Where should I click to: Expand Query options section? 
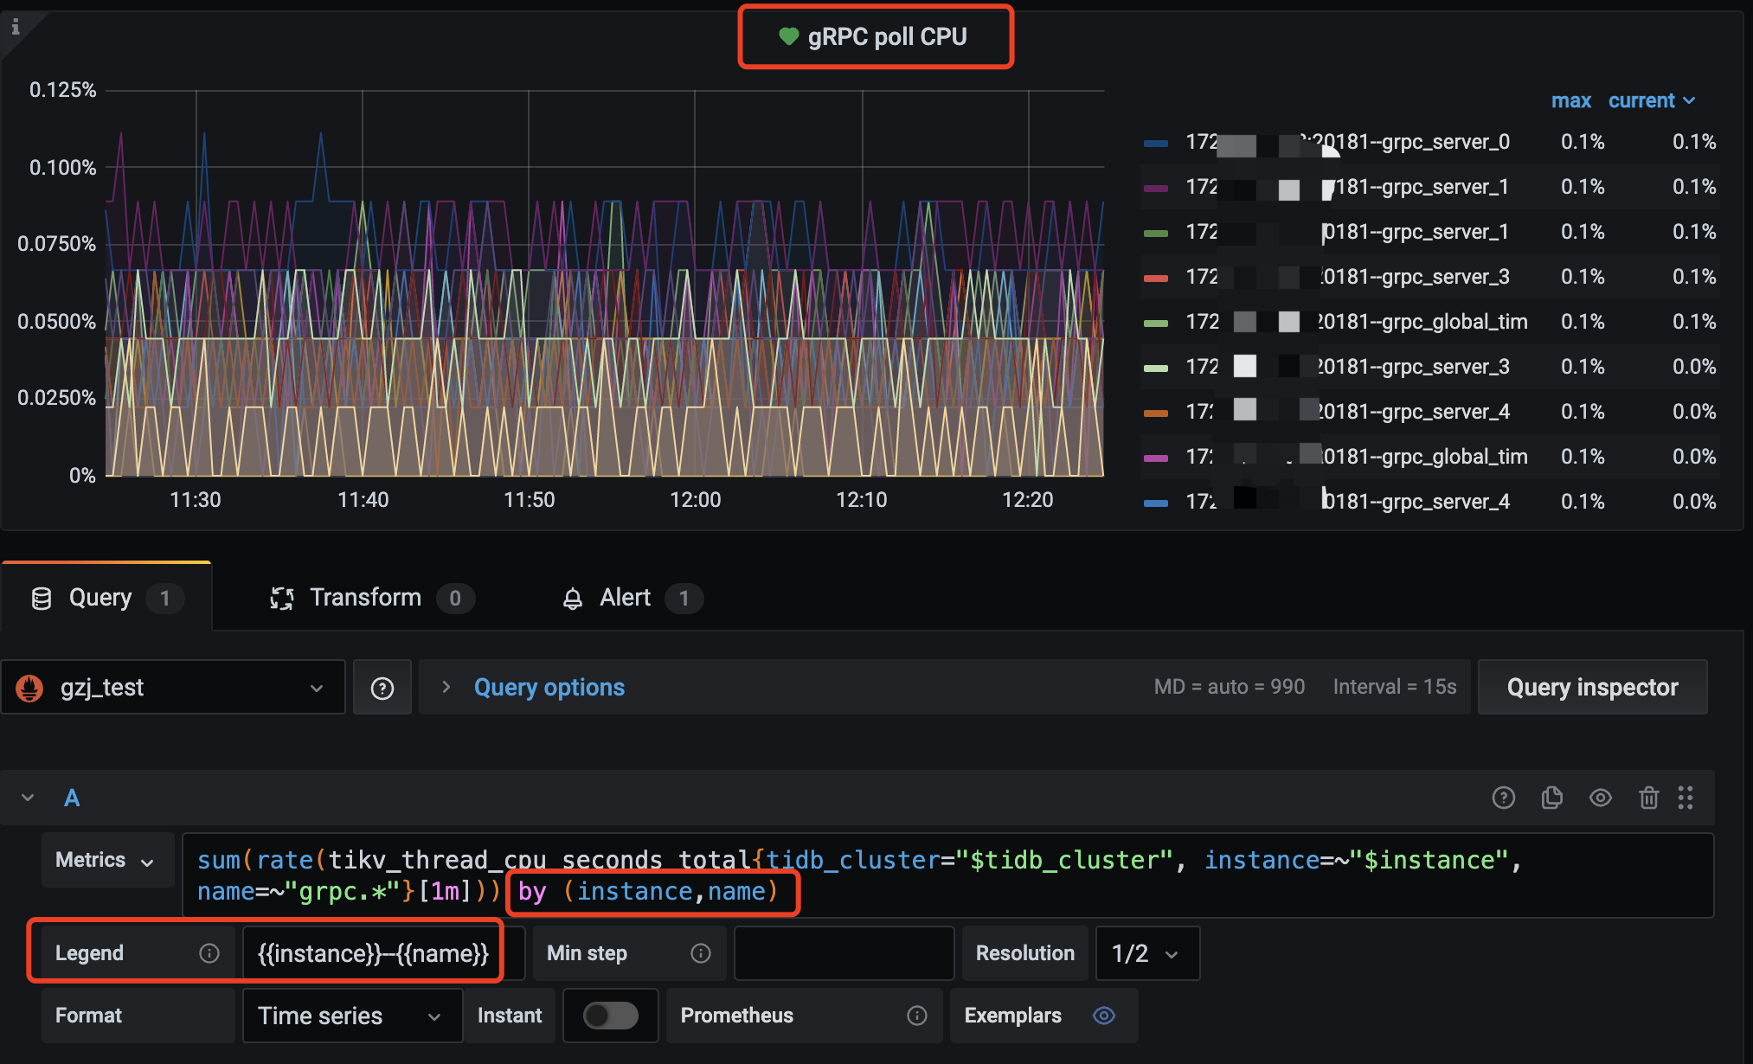click(549, 688)
